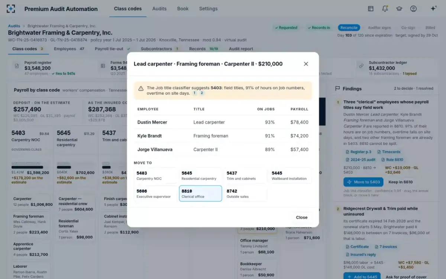Open the Settings tab
Viewport: 446px width, 279px height.
coord(208,9)
